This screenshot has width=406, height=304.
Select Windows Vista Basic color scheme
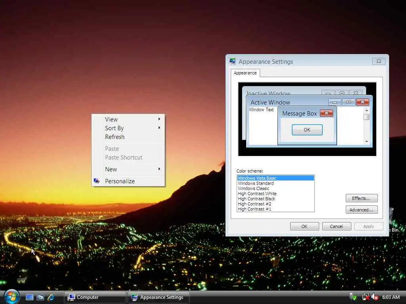click(x=276, y=178)
